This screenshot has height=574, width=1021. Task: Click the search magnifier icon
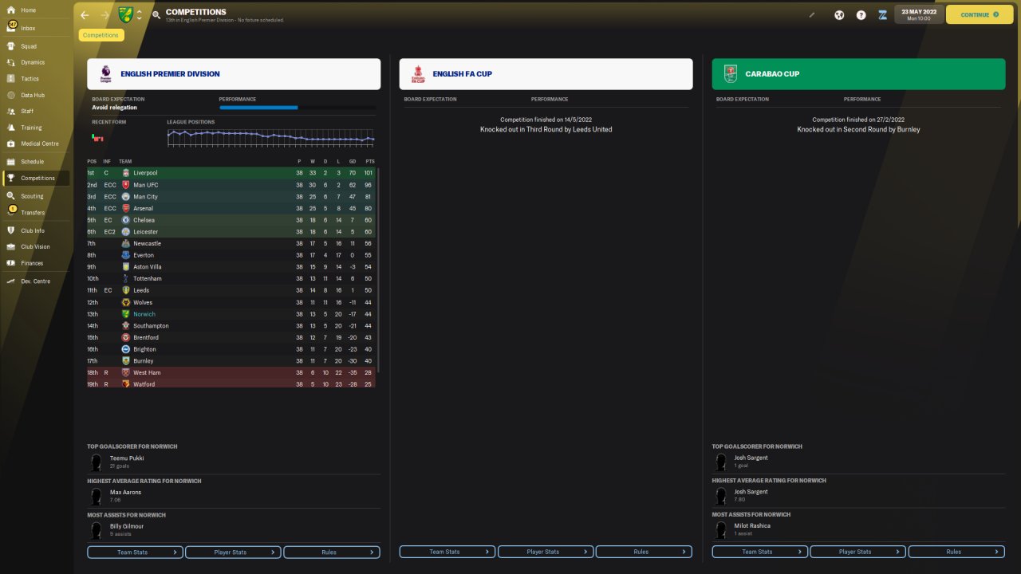click(156, 15)
